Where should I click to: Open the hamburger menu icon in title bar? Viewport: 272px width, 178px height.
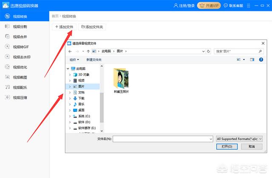(x=248, y=6)
